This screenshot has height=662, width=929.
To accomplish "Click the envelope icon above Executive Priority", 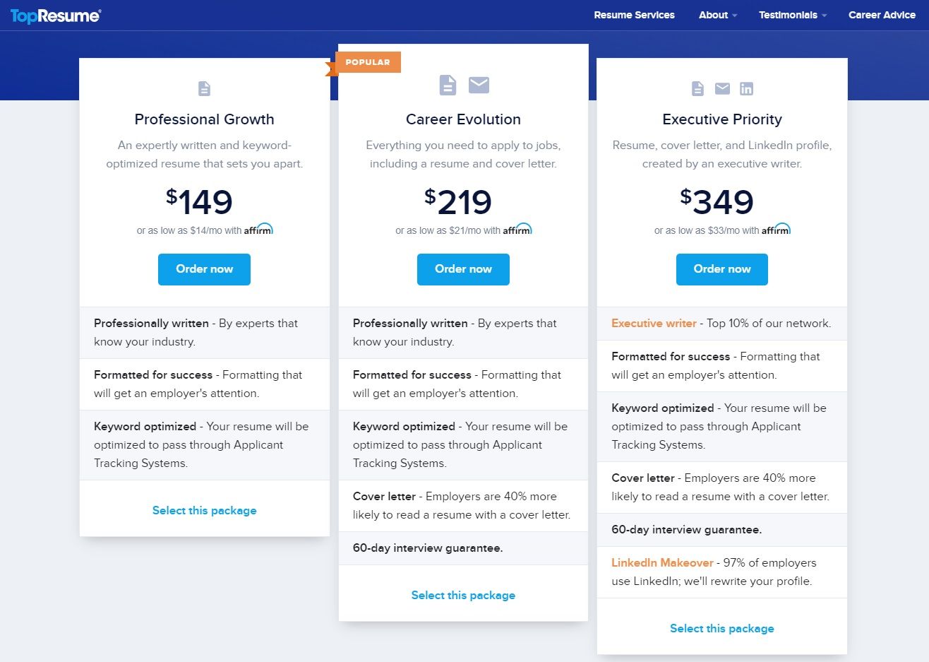I will (722, 88).
